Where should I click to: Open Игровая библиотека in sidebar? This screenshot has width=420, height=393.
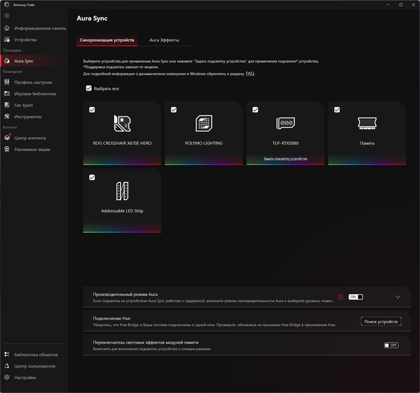coord(34,94)
